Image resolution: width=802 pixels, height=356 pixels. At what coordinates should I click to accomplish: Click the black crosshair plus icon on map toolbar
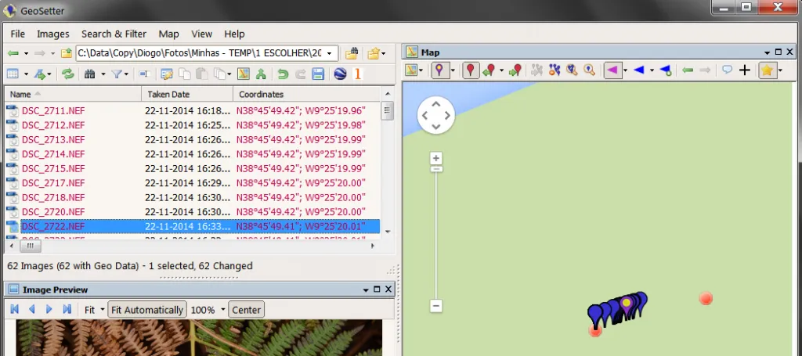(745, 70)
